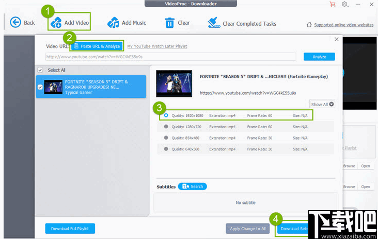Click the Clear Completed Tasks broom icon
The image size is (378, 239).
[214, 23]
